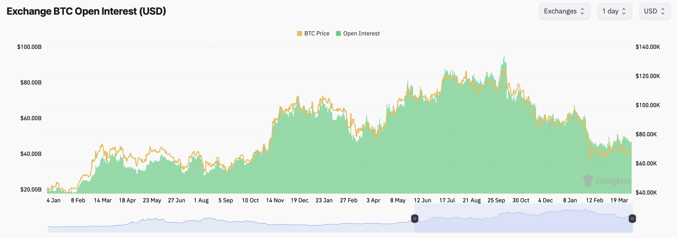The height and width of the screenshot is (238, 677).
Task: Click the green Open Interest legend square
Action: pyautogui.click(x=338, y=34)
